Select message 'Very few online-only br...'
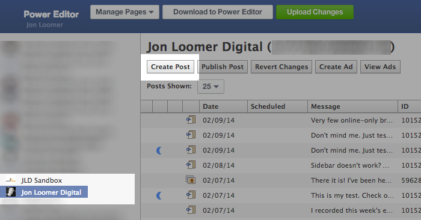Image resolution: width=421 pixels, height=220 pixels. click(x=352, y=120)
